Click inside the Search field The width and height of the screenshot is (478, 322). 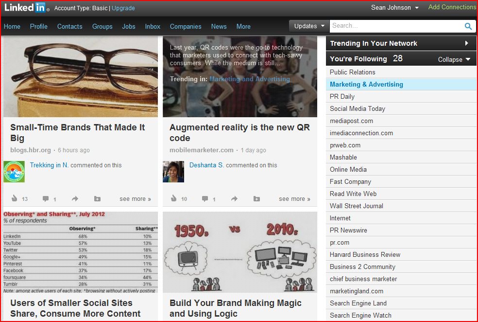coord(396,26)
